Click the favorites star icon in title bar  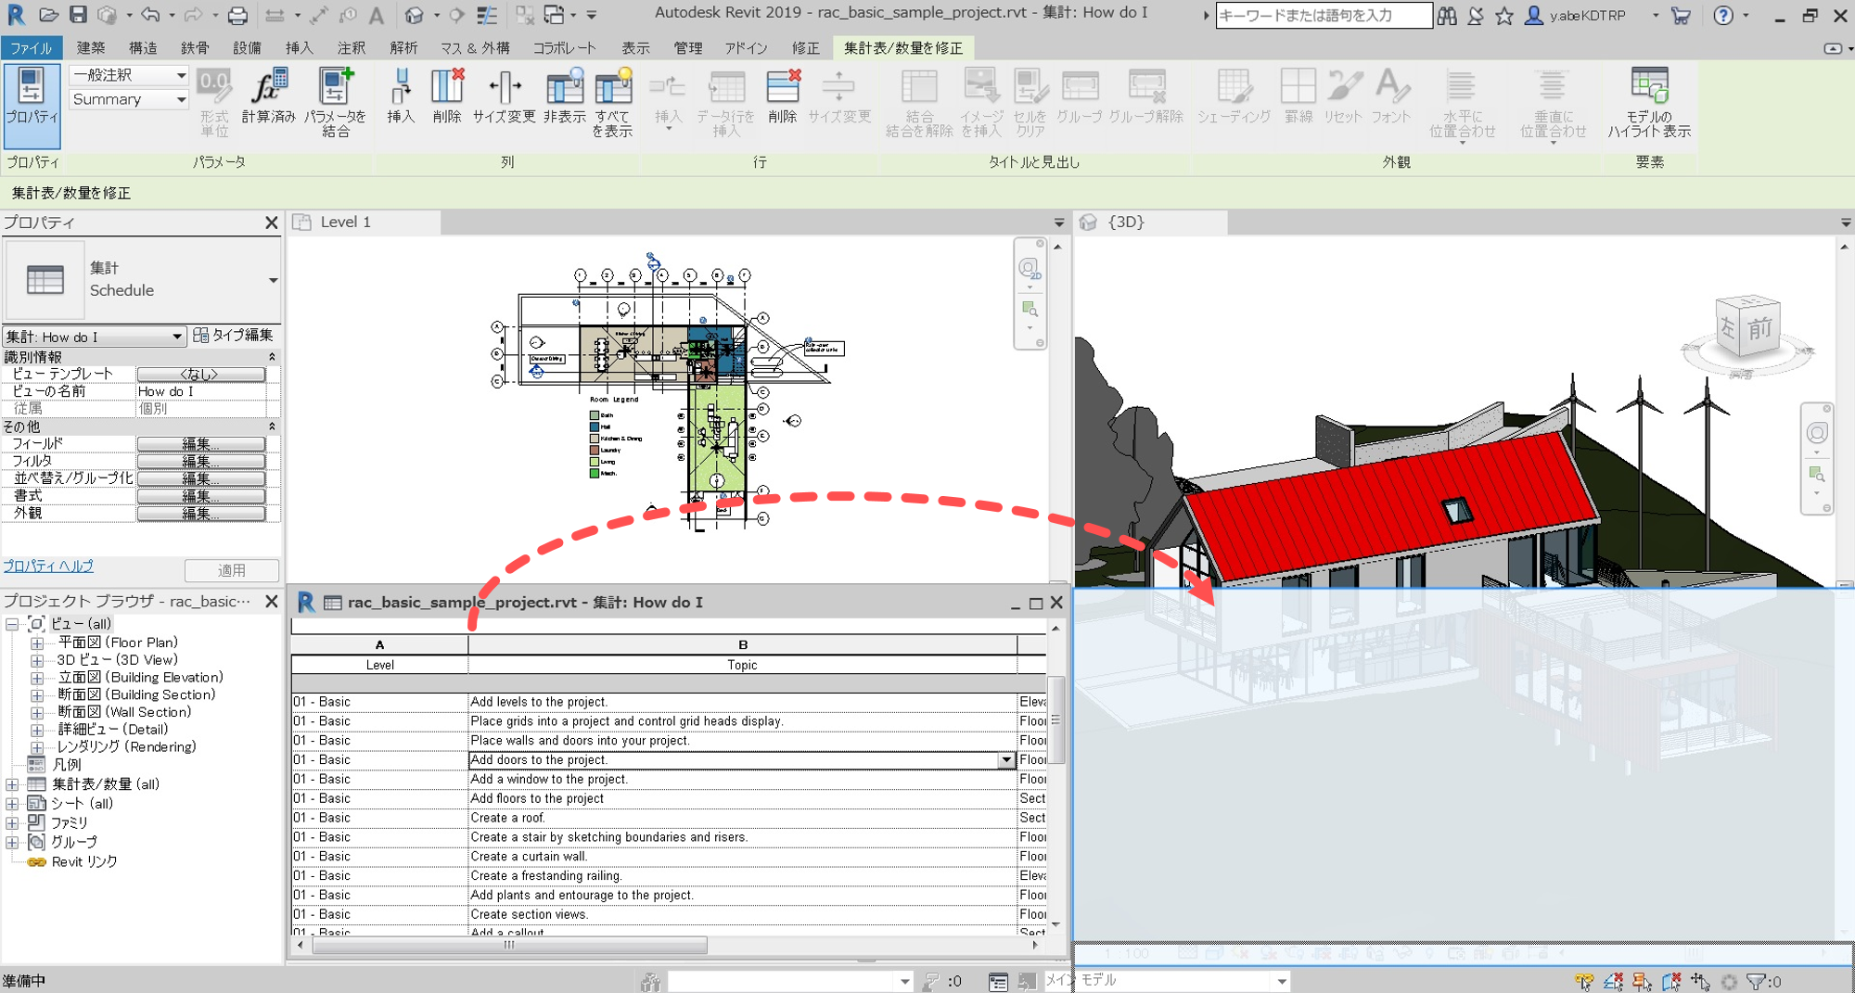(1503, 16)
